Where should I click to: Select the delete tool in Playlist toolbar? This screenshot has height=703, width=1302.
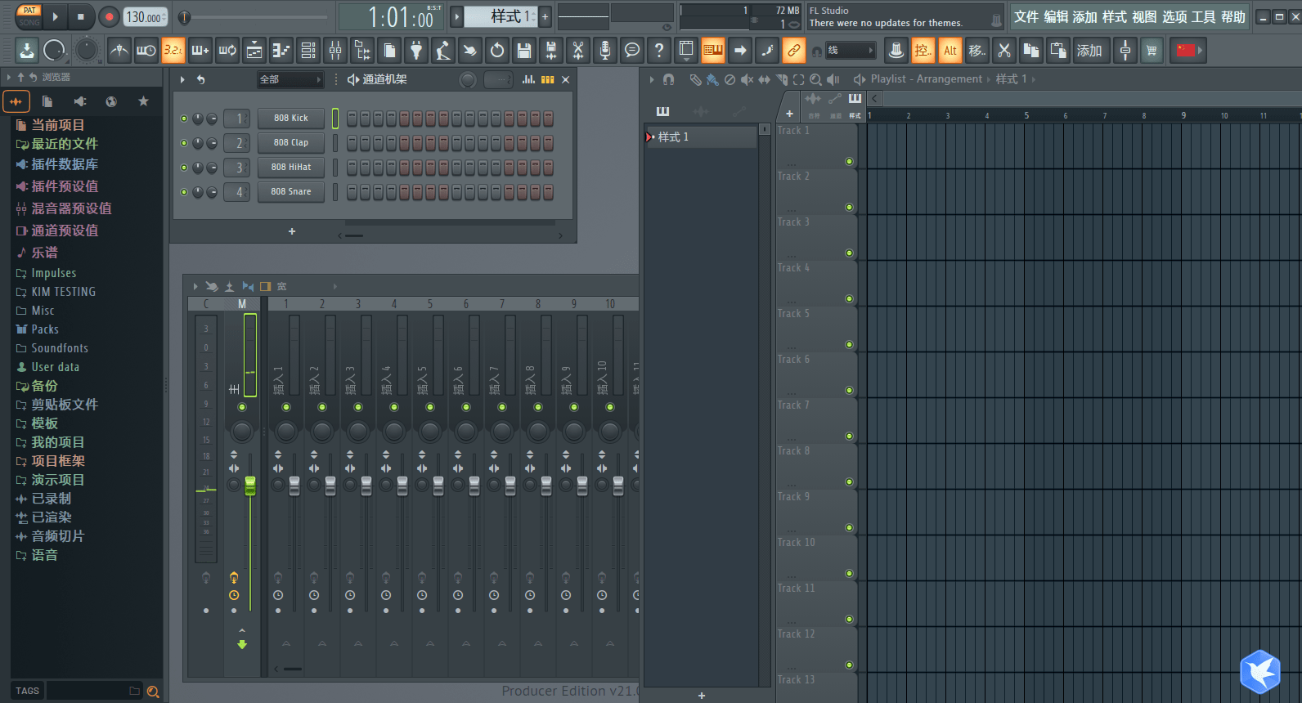pos(730,79)
